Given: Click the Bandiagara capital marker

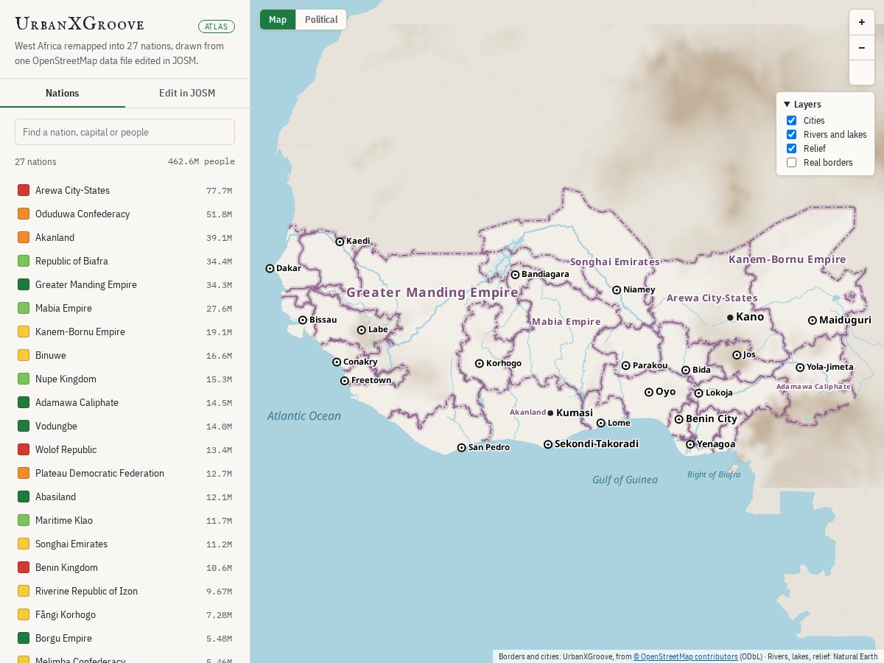Looking at the screenshot, I should point(515,274).
